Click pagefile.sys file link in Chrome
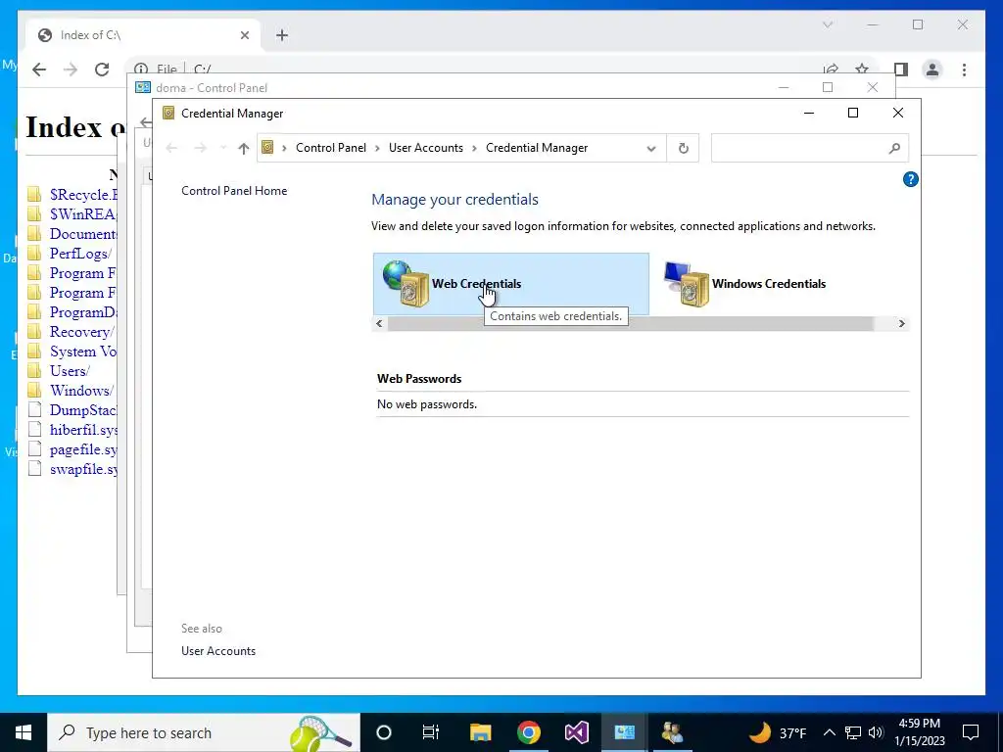1003x752 pixels. click(x=84, y=449)
